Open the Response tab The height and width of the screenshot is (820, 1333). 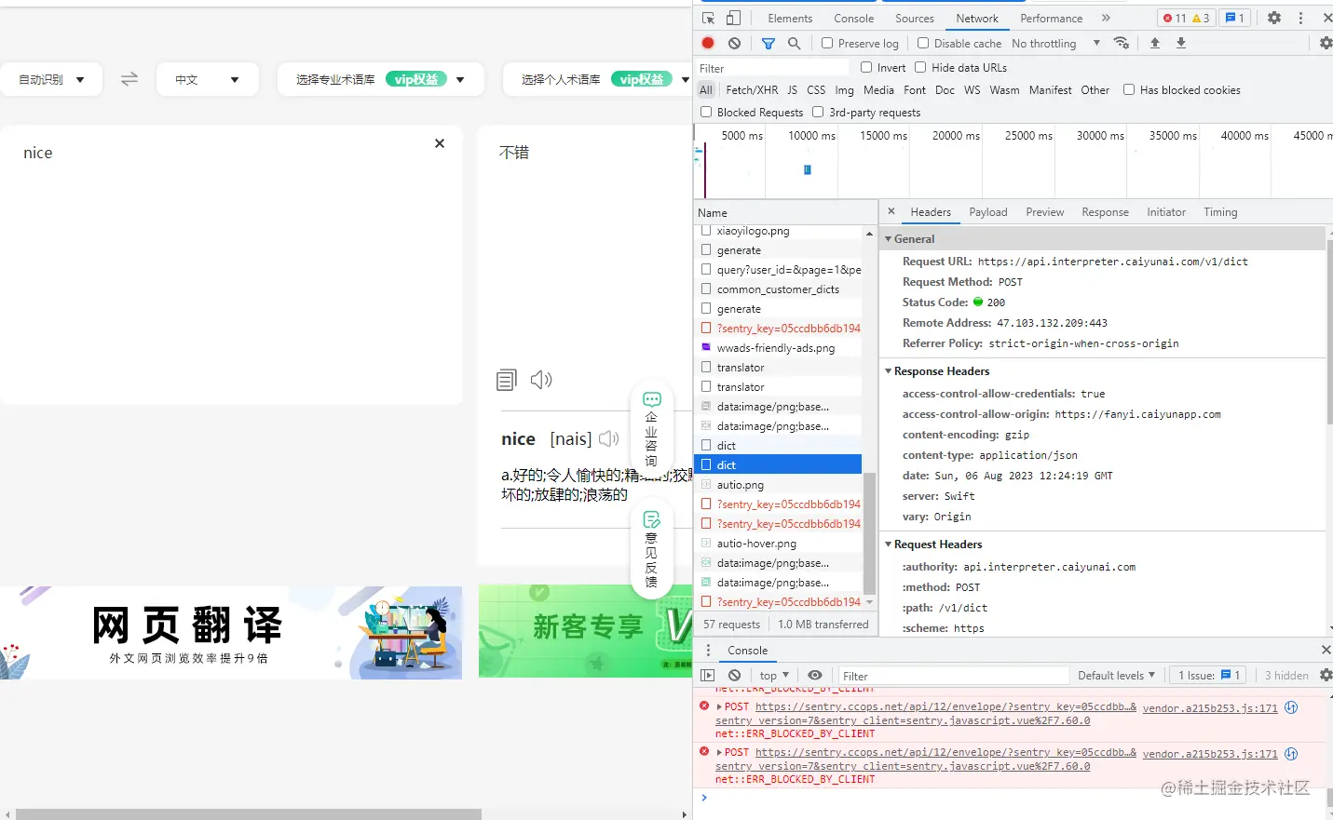(1105, 212)
